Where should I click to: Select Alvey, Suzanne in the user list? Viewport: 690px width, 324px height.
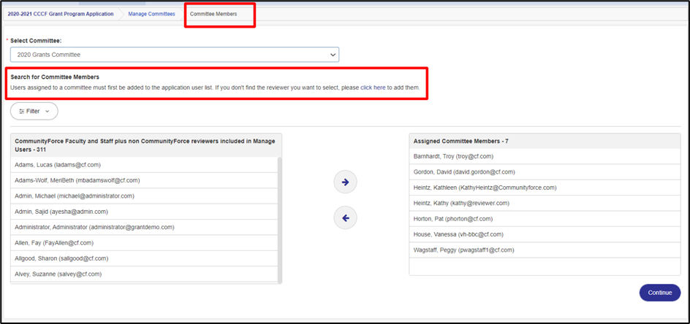(144, 274)
